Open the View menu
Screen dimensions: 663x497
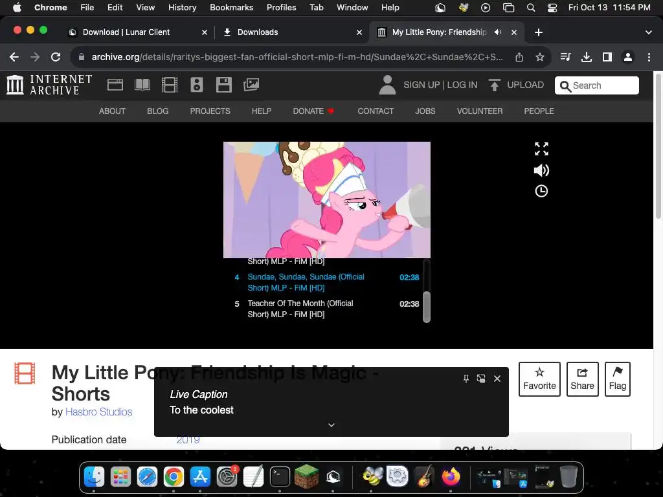pyautogui.click(x=146, y=8)
